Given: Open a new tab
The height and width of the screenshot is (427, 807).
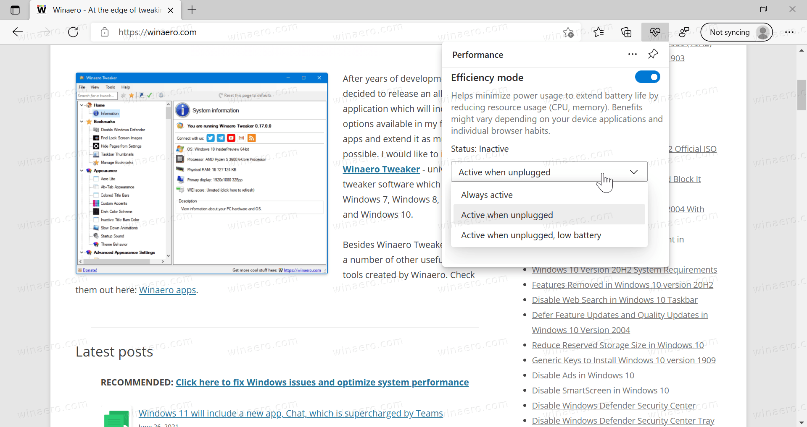Looking at the screenshot, I should 192,10.
